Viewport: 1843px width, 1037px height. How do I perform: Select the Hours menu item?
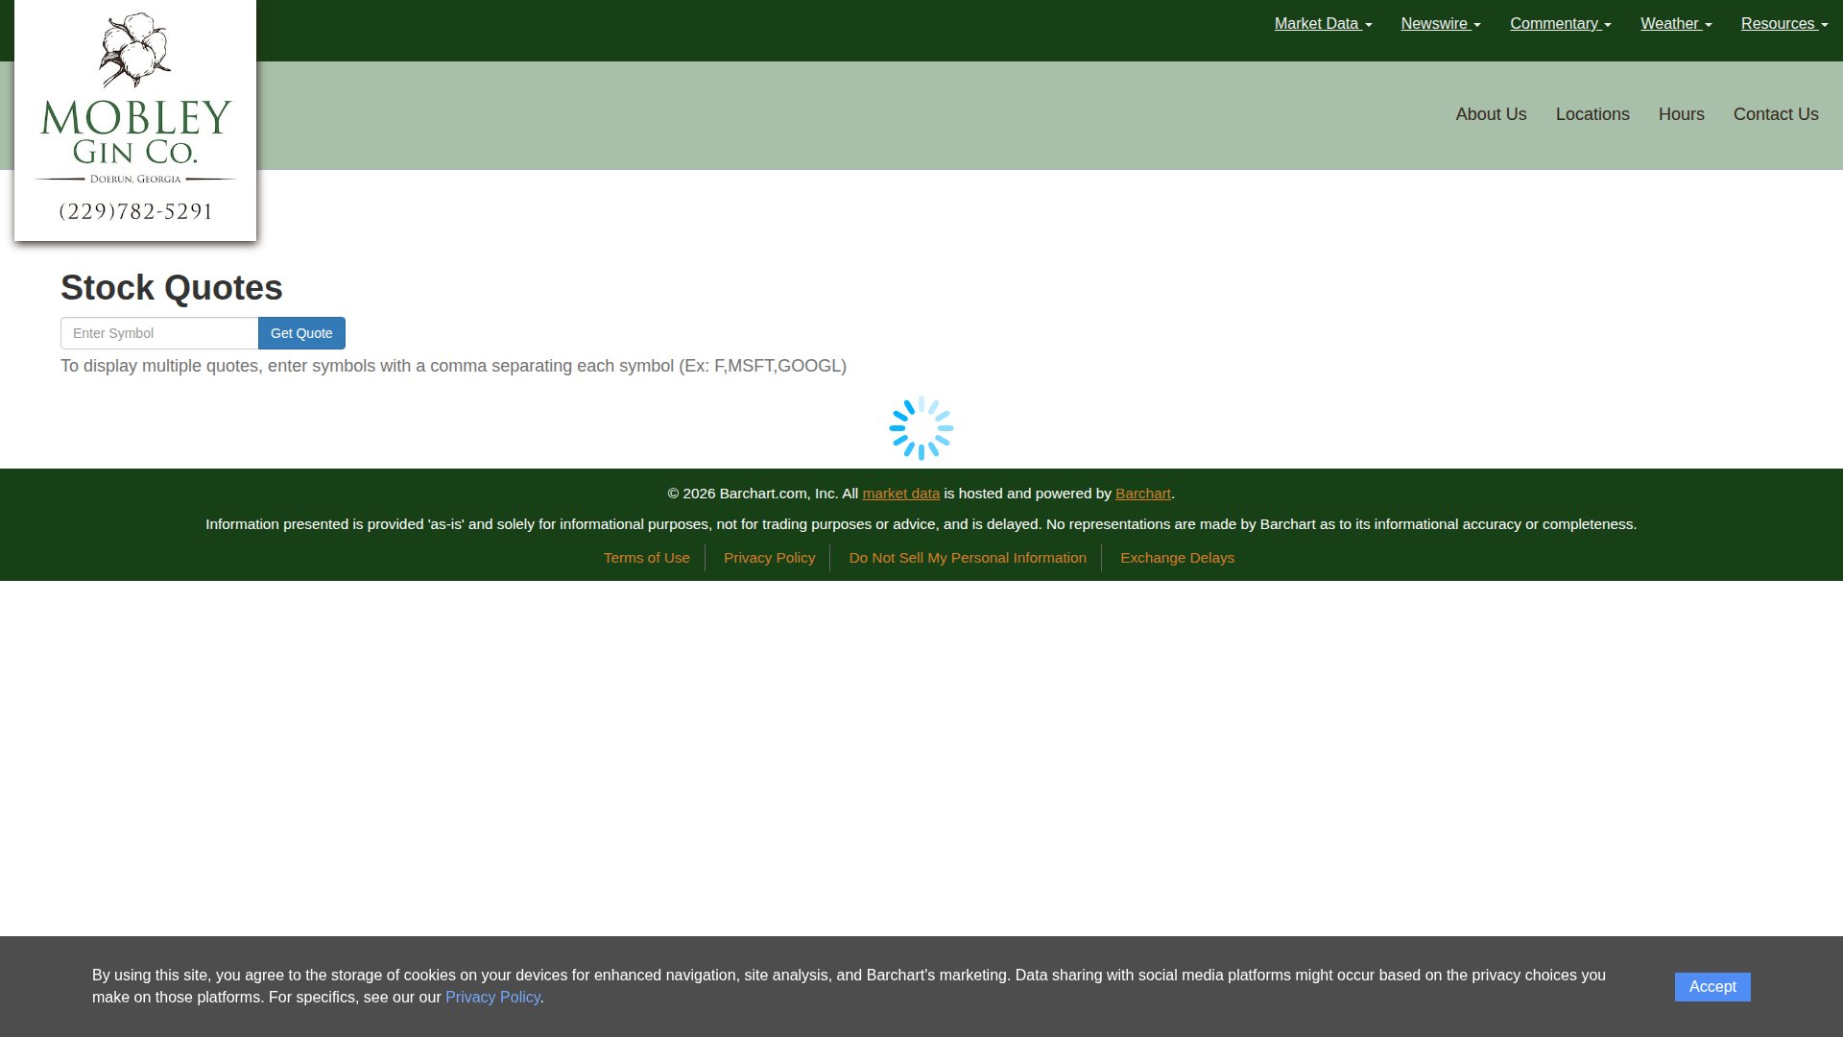pyautogui.click(x=1681, y=114)
